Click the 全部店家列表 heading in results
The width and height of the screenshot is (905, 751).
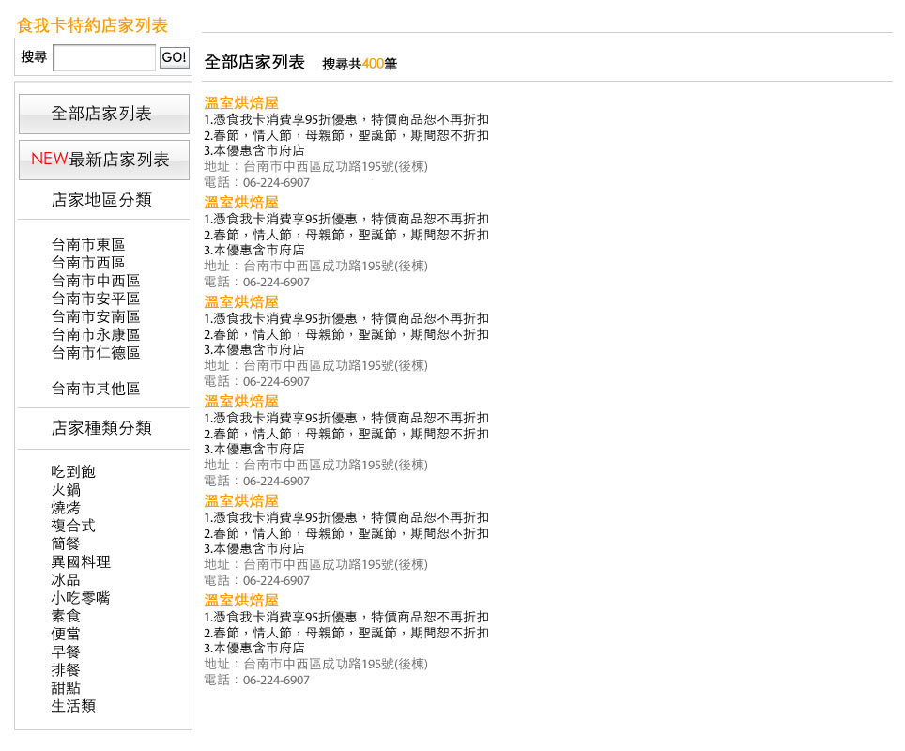point(254,62)
